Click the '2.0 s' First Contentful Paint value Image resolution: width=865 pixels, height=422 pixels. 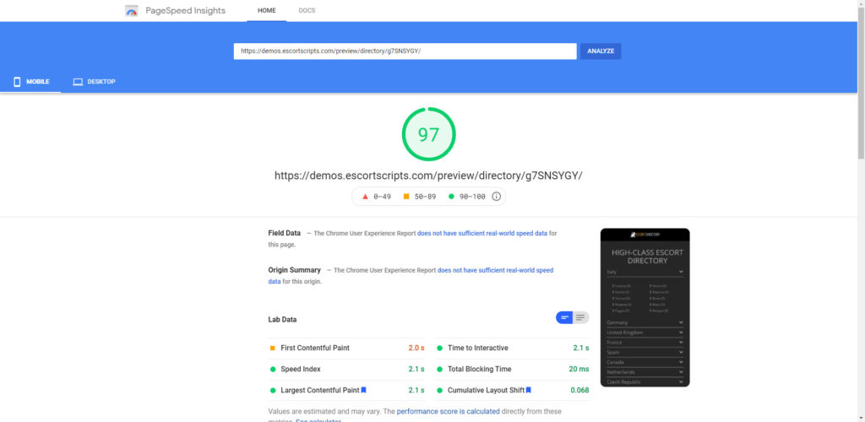click(416, 349)
